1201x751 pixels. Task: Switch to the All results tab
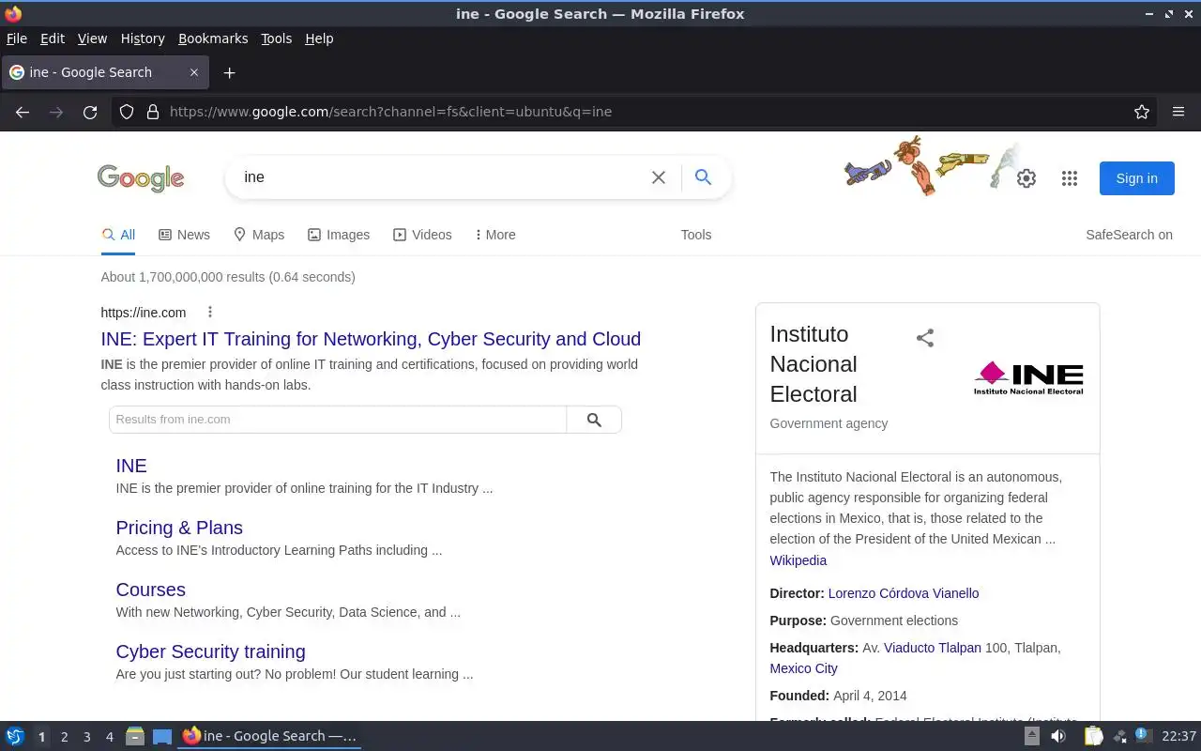pos(118,235)
